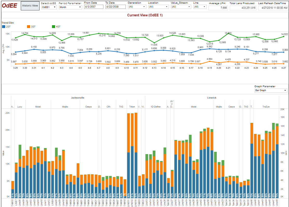The height and width of the screenshot is (207, 289).
Task: Click the Last Refresh DateTime value
Action: 273,8
